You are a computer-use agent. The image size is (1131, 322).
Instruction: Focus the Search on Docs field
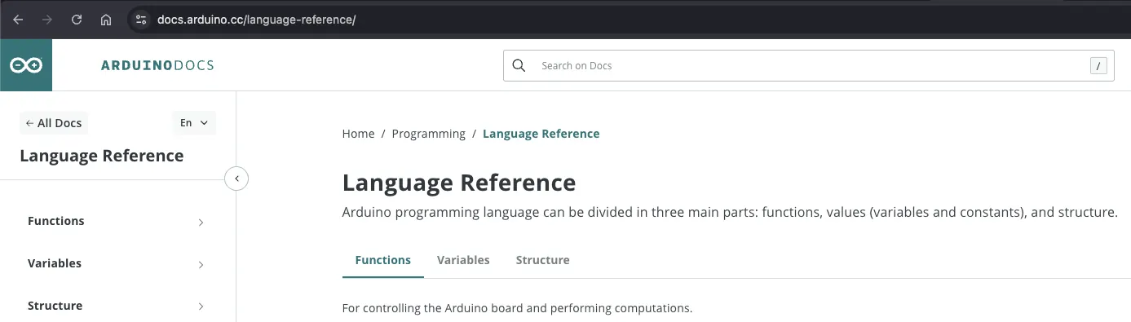coord(809,65)
